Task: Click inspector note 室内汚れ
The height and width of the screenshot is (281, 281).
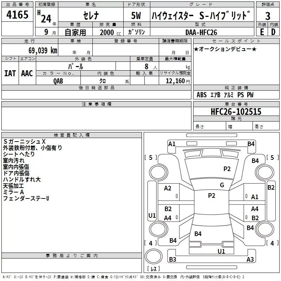Action: [14, 161]
